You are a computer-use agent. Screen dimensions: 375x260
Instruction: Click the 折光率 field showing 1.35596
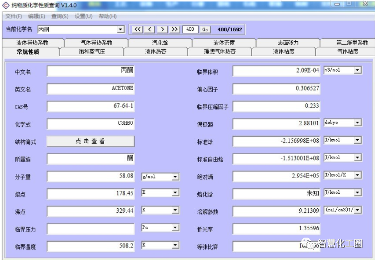276,229
